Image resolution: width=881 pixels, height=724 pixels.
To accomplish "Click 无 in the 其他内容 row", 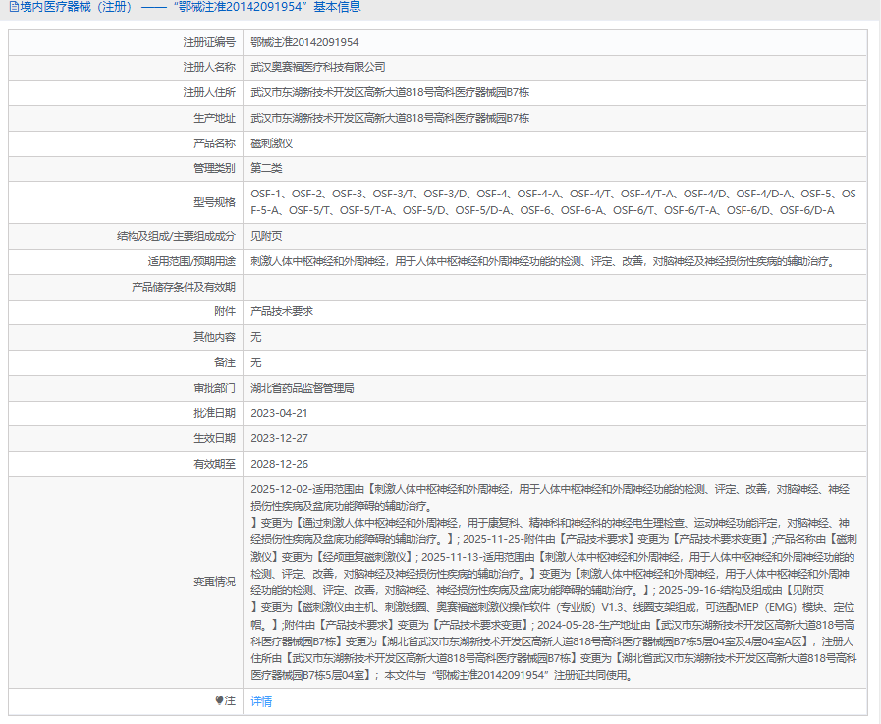I will [256, 337].
